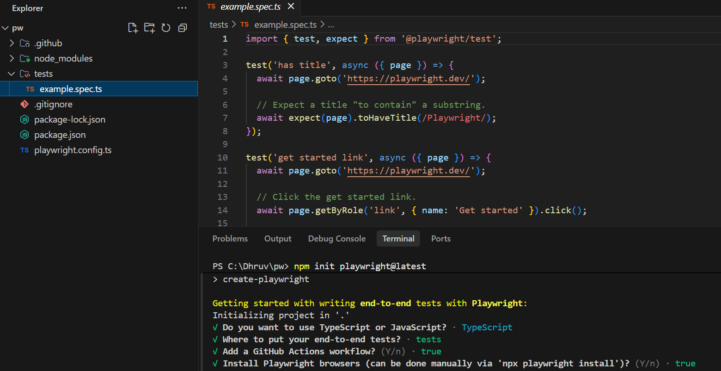Show the Debug Console tab
This screenshot has width=721, height=371.
click(x=336, y=239)
